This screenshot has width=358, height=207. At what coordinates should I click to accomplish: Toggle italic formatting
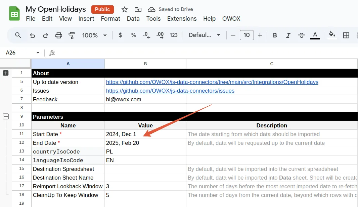[288, 35]
